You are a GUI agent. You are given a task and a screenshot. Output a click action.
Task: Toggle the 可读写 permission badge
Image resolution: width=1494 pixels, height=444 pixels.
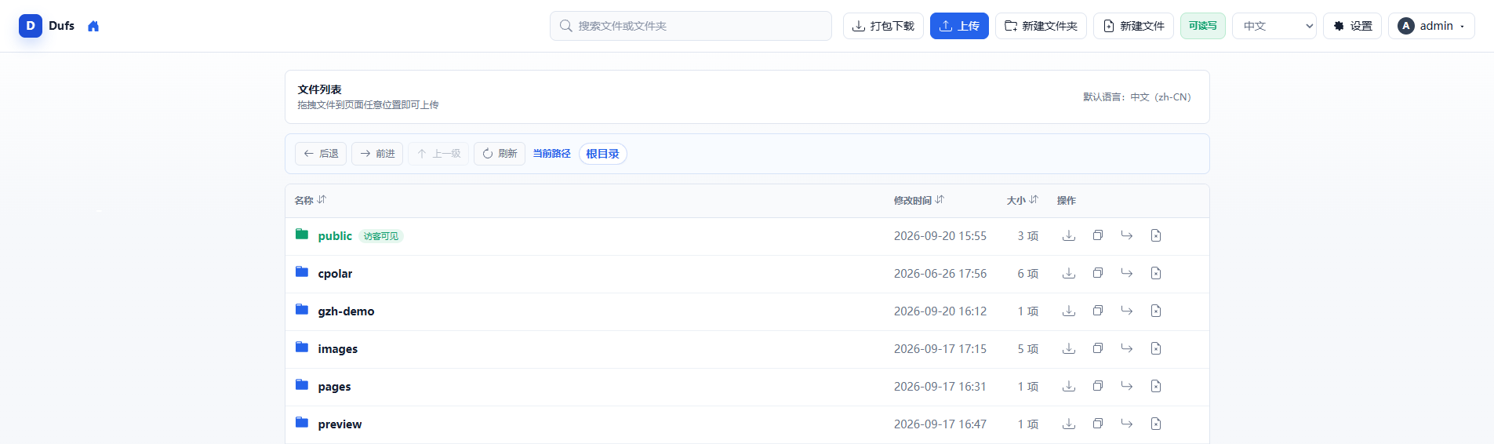1203,26
